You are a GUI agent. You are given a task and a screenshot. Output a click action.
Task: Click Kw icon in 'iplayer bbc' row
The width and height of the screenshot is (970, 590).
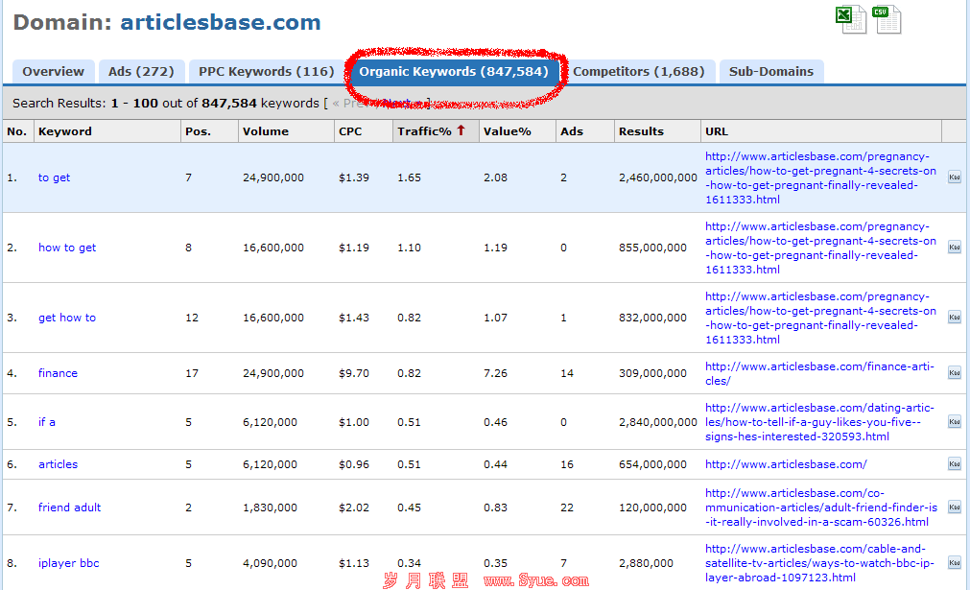pyautogui.click(x=954, y=563)
